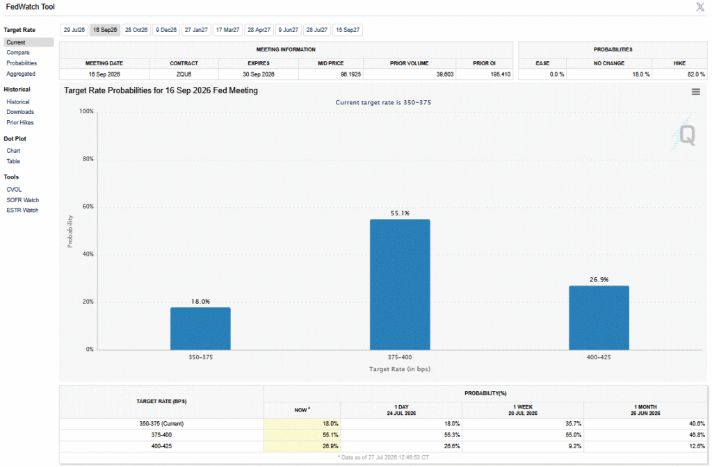Select the 16 Sep26 meeting tab
This screenshot has width=712, height=467.
click(x=105, y=30)
